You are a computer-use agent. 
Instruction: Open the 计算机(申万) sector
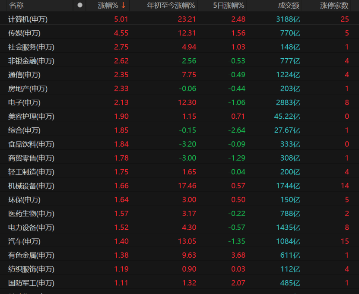(28, 19)
